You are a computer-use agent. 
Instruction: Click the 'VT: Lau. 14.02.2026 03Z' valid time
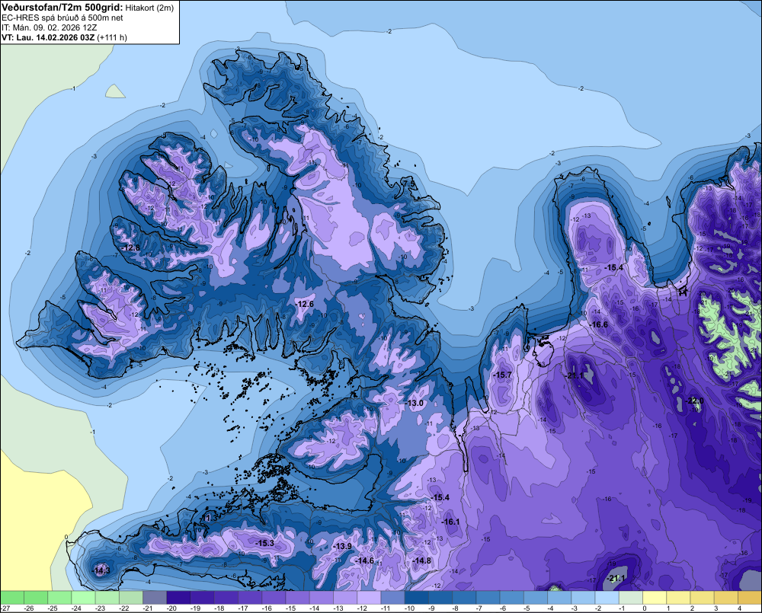pos(49,37)
